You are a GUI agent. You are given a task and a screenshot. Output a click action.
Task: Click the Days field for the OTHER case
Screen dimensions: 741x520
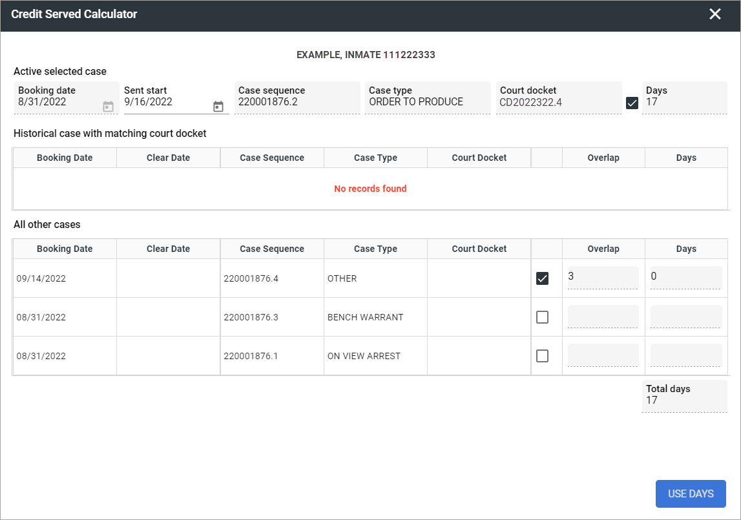[685, 278]
